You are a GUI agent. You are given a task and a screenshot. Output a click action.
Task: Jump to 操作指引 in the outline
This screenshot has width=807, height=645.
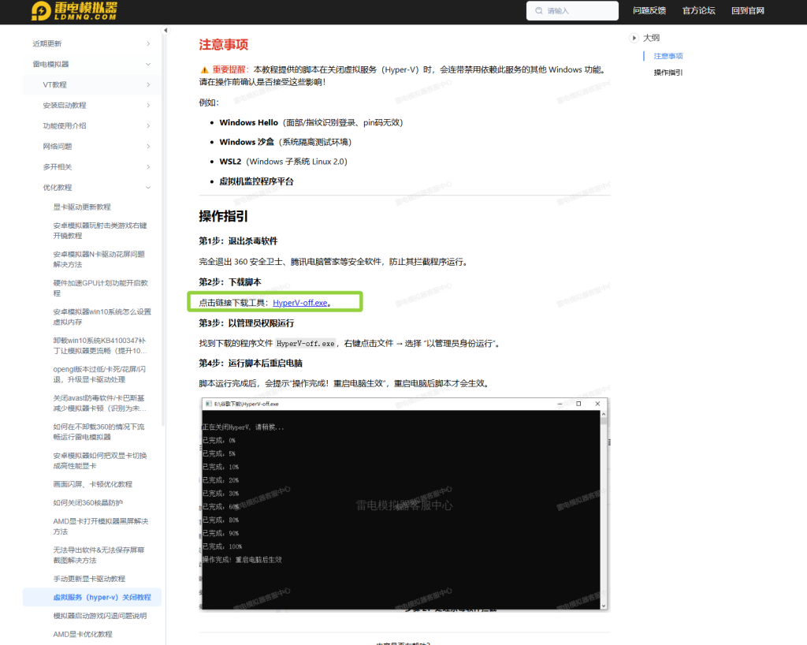pyautogui.click(x=668, y=73)
